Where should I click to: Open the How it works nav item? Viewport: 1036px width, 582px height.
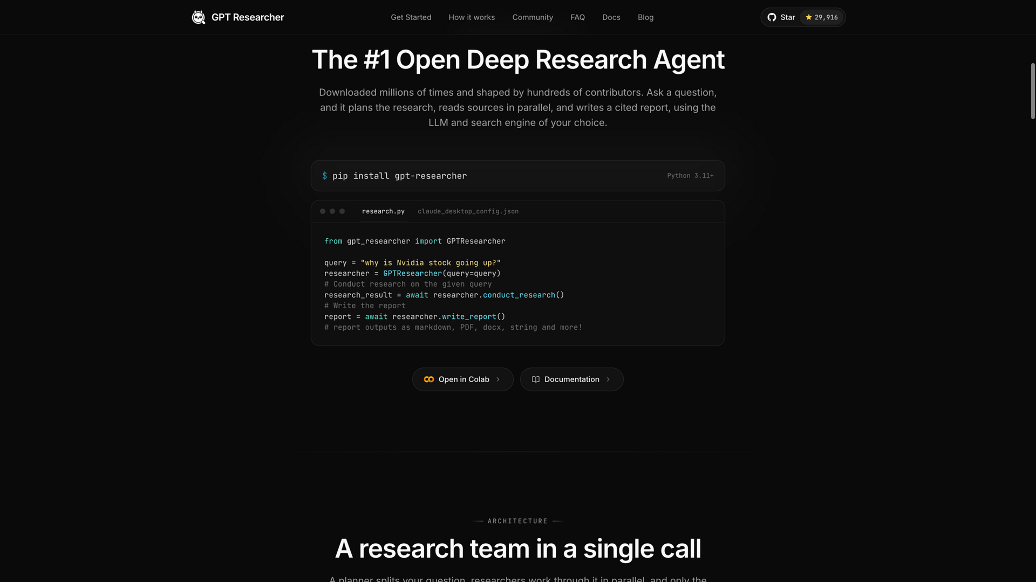(x=472, y=17)
